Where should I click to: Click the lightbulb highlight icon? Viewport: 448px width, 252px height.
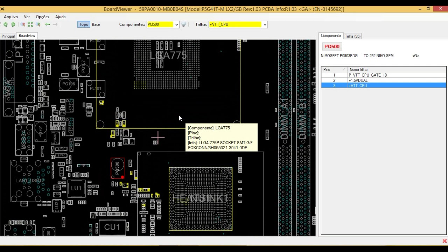[183, 24]
